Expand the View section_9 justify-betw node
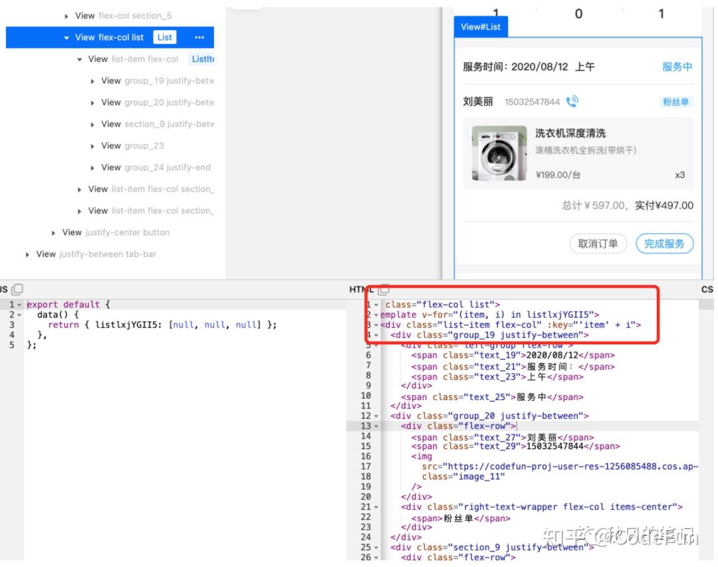Viewport: 718px width, 567px height. [92, 124]
